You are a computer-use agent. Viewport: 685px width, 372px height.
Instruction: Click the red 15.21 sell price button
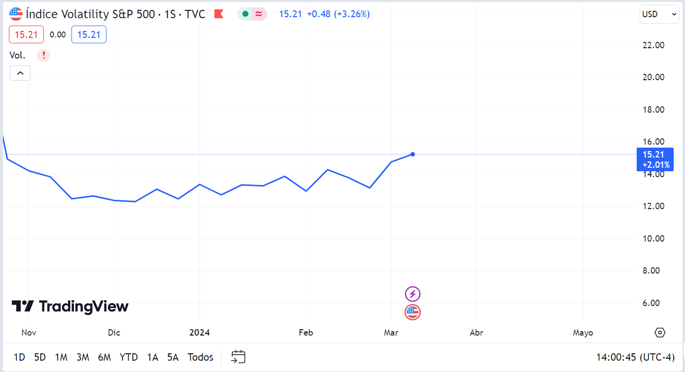[x=26, y=34]
